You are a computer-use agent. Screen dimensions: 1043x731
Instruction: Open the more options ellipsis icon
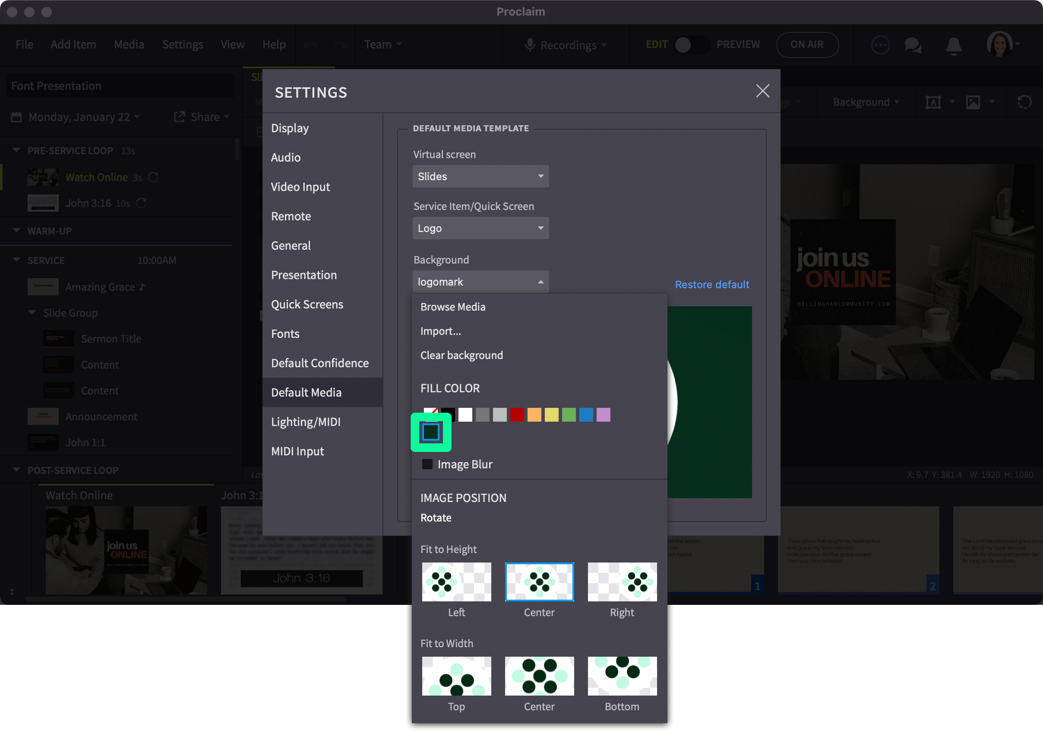(880, 44)
